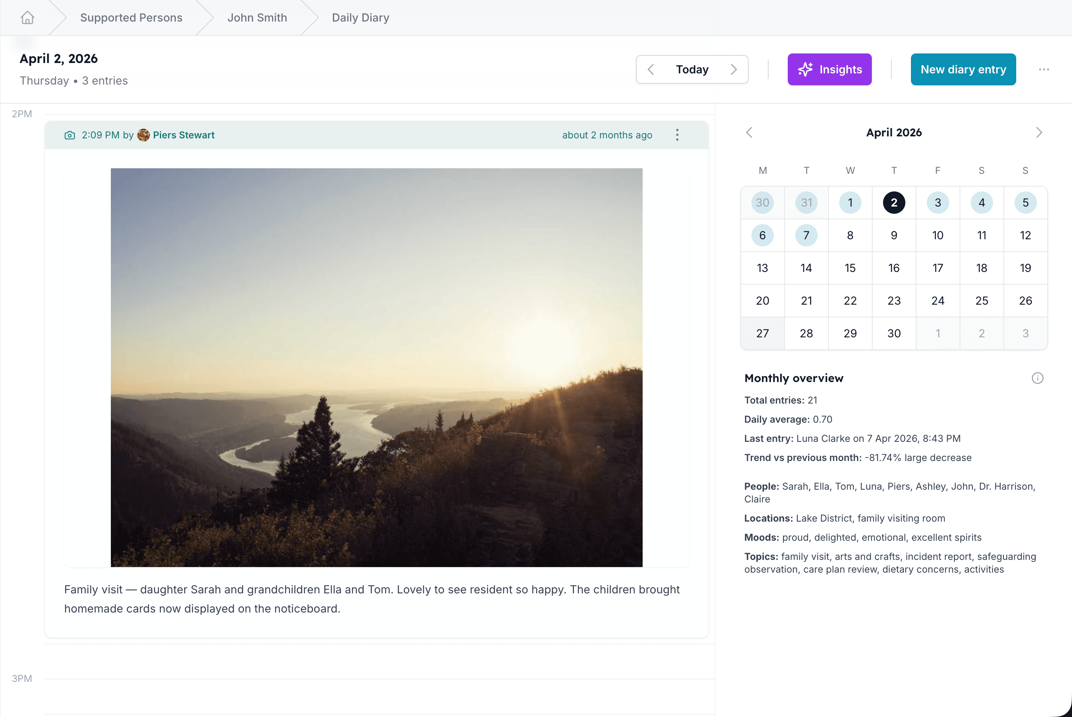Click the 3PM timeline hour label
Viewport: 1072px width, 717px height.
pos(22,679)
